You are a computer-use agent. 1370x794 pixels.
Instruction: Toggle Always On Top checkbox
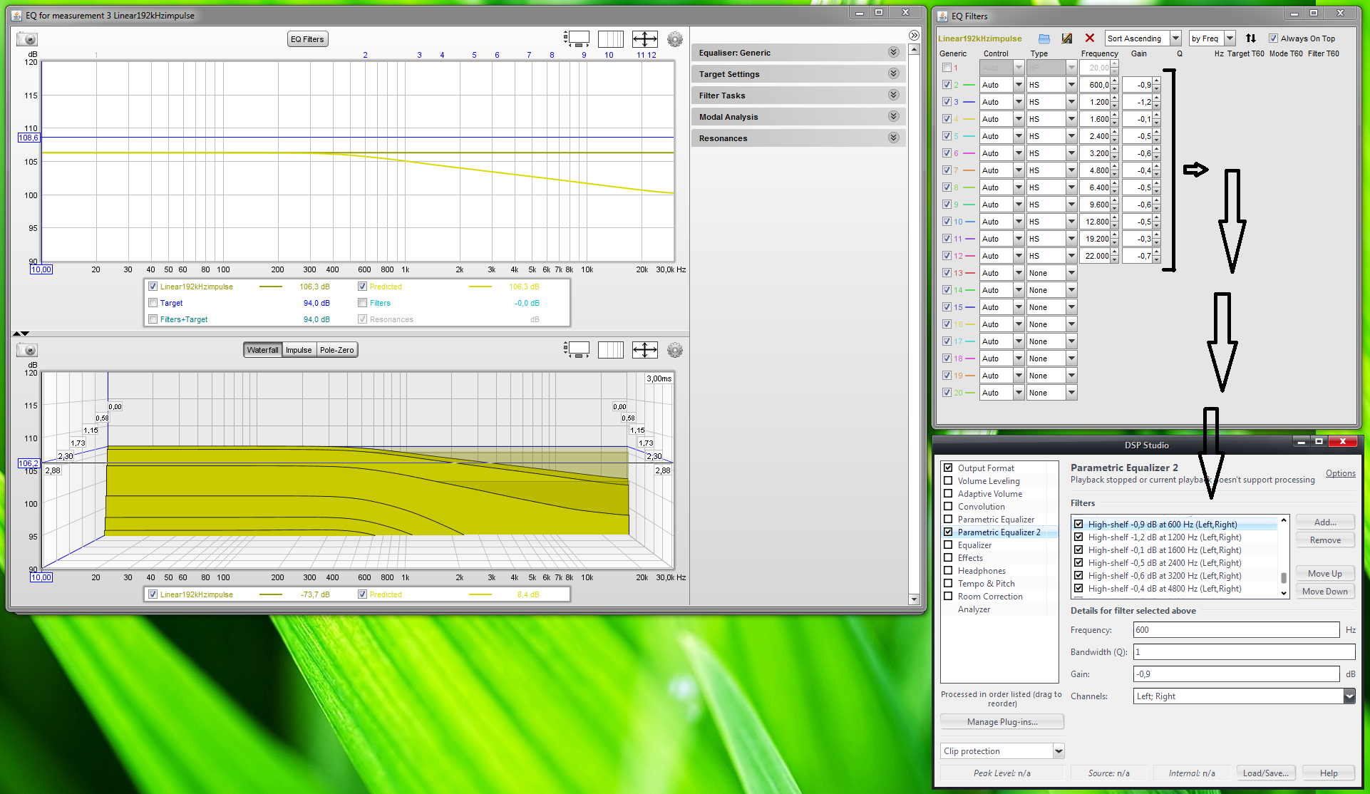pyautogui.click(x=1273, y=38)
